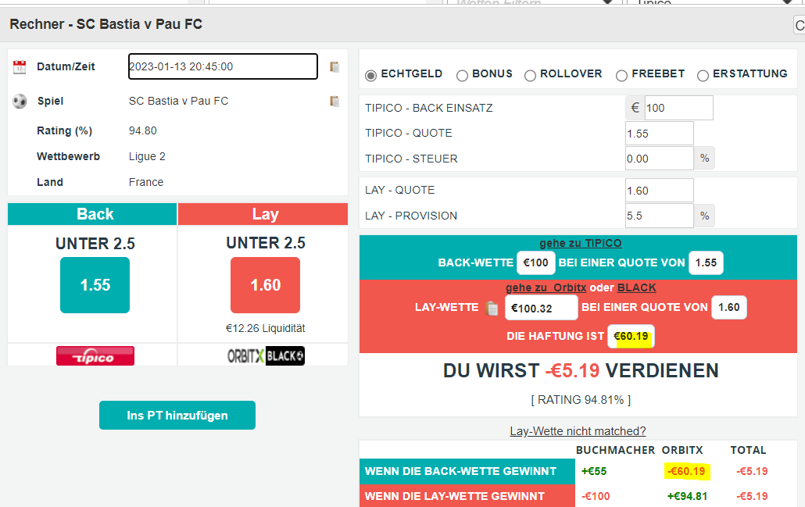Click the calendar icon beside Datum/Zeit
Image resolution: width=805 pixels, height=507 pixels.
(x=20, y=66)
